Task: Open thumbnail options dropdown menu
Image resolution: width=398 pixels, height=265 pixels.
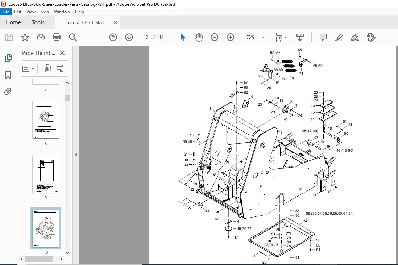Action: coord(28,68)
